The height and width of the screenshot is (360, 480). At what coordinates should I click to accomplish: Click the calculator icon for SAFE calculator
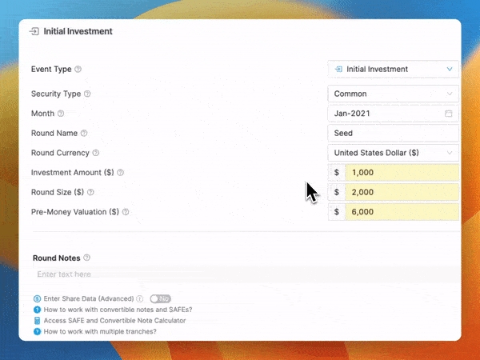(x=37, y=320)
